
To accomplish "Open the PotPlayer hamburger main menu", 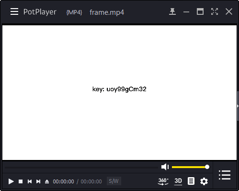I will point(14,11).
